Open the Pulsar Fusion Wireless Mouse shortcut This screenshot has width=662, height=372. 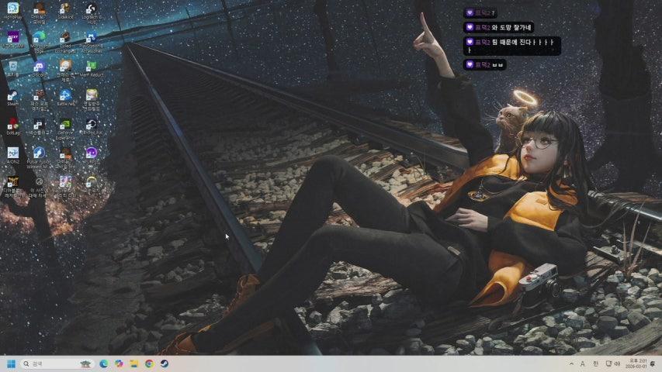pyautogui.click(x=39, y=157)
